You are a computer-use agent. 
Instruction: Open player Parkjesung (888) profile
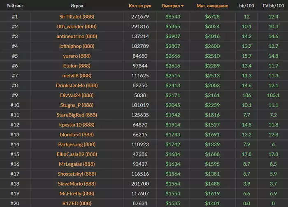tap(77, 144)
